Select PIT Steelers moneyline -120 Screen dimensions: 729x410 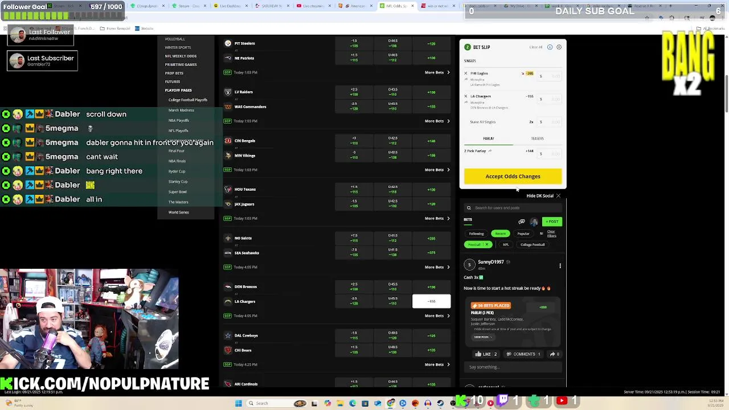tap(431, 44)
